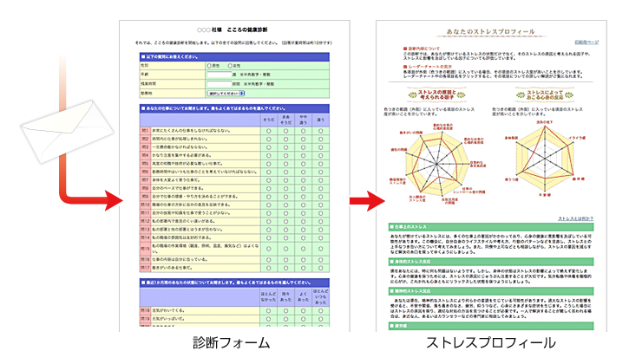This screenshot has width=642, height=364.
Task: Click the あなたのストレスプロフィール page title
Action: point(490,31)
